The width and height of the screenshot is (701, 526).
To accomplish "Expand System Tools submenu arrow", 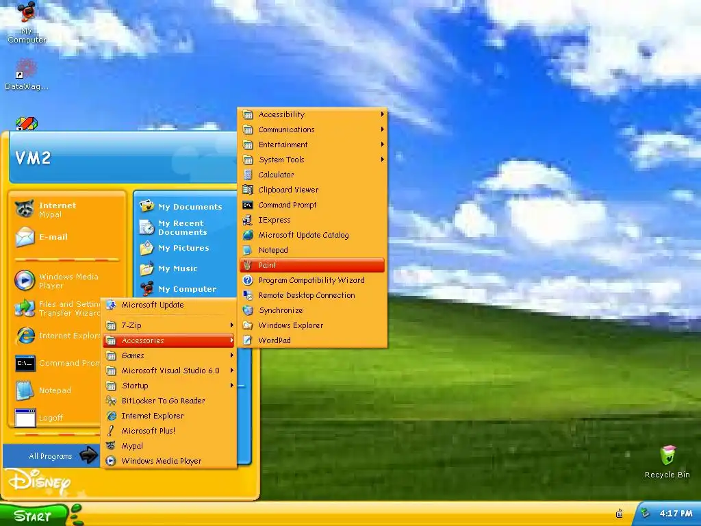I will click(382, 160).
